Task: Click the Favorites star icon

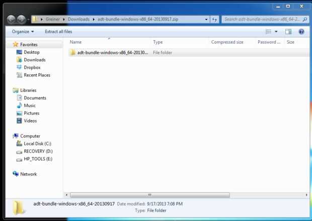Action: pos(16,44)
